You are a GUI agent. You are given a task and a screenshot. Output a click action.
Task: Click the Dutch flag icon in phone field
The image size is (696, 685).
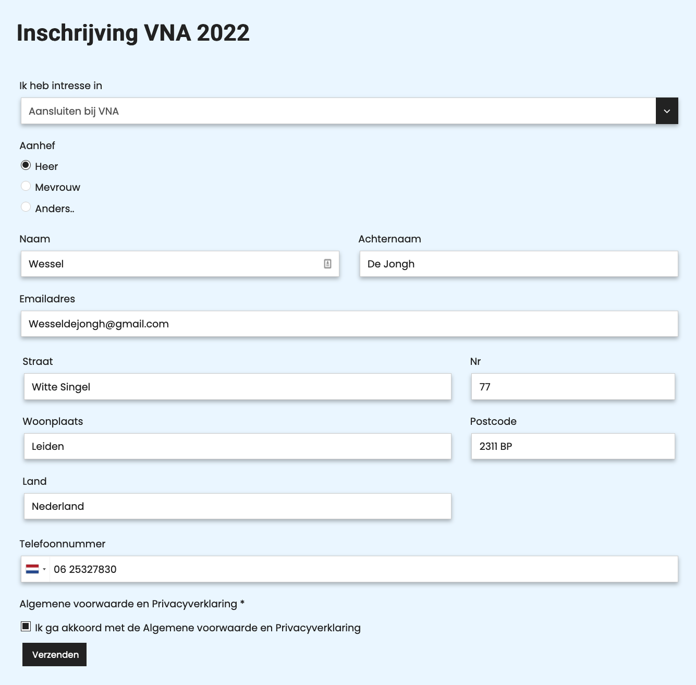pos(32,569)
